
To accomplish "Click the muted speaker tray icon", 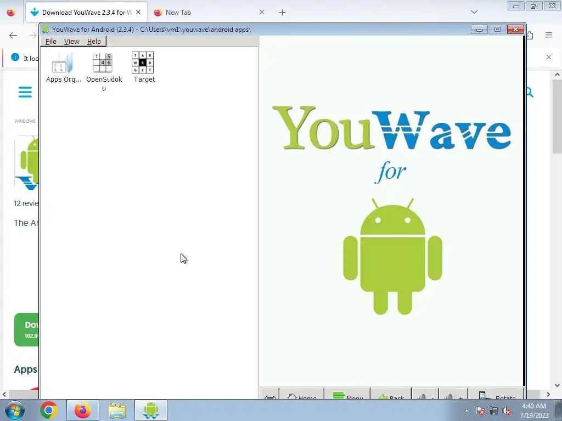I will point(507,411).
